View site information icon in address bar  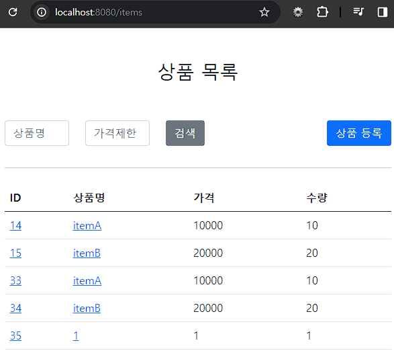pyautogui.click(x=42, y=12)
